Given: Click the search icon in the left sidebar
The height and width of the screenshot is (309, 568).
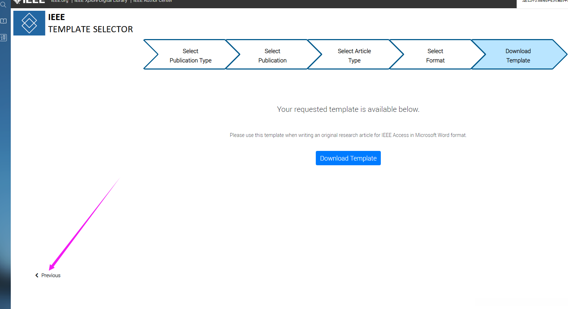Looking at the screenshot, I should (4, 5).
